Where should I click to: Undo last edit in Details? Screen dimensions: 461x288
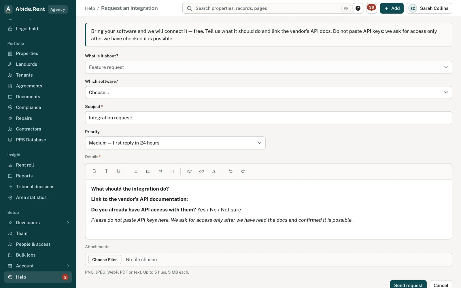coord(231,171)
